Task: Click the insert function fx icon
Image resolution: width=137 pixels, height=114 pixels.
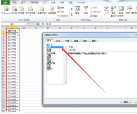Action: [x=38, y=24]
